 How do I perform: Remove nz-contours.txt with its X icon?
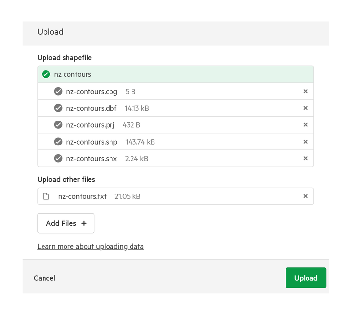tap(305, 196)
